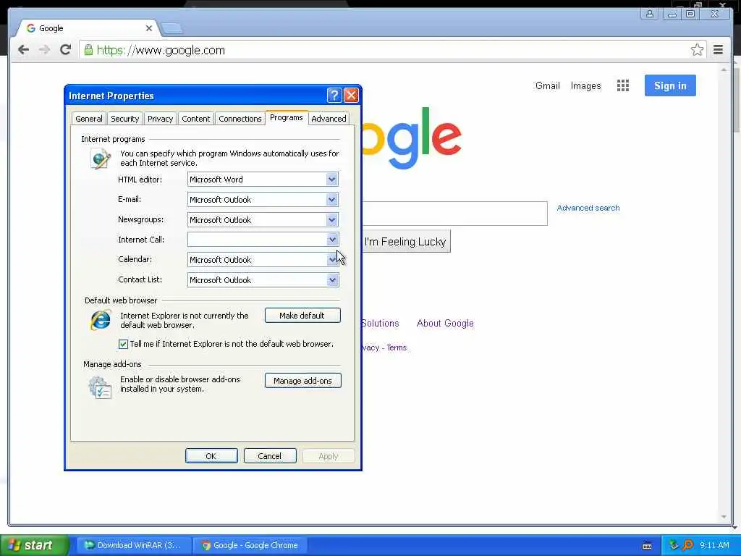Open the Gmail link

pos(547,85)
